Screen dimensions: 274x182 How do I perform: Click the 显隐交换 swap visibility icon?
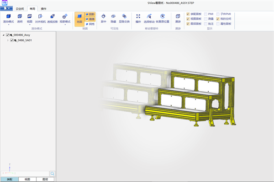click(124, 16)
